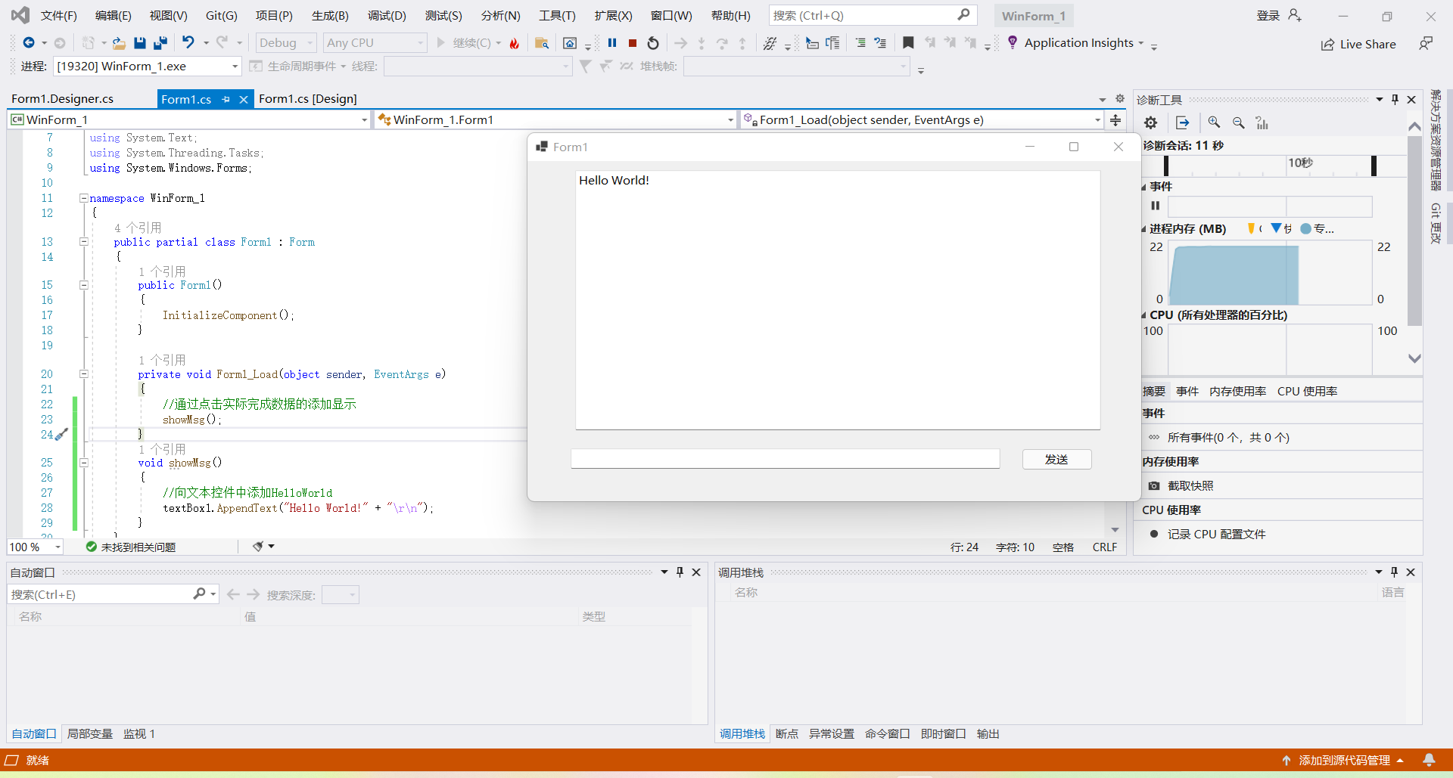Stop debugging with the red square icon
This screenshot has height=778, width=1453.
[x=633, y=43]
